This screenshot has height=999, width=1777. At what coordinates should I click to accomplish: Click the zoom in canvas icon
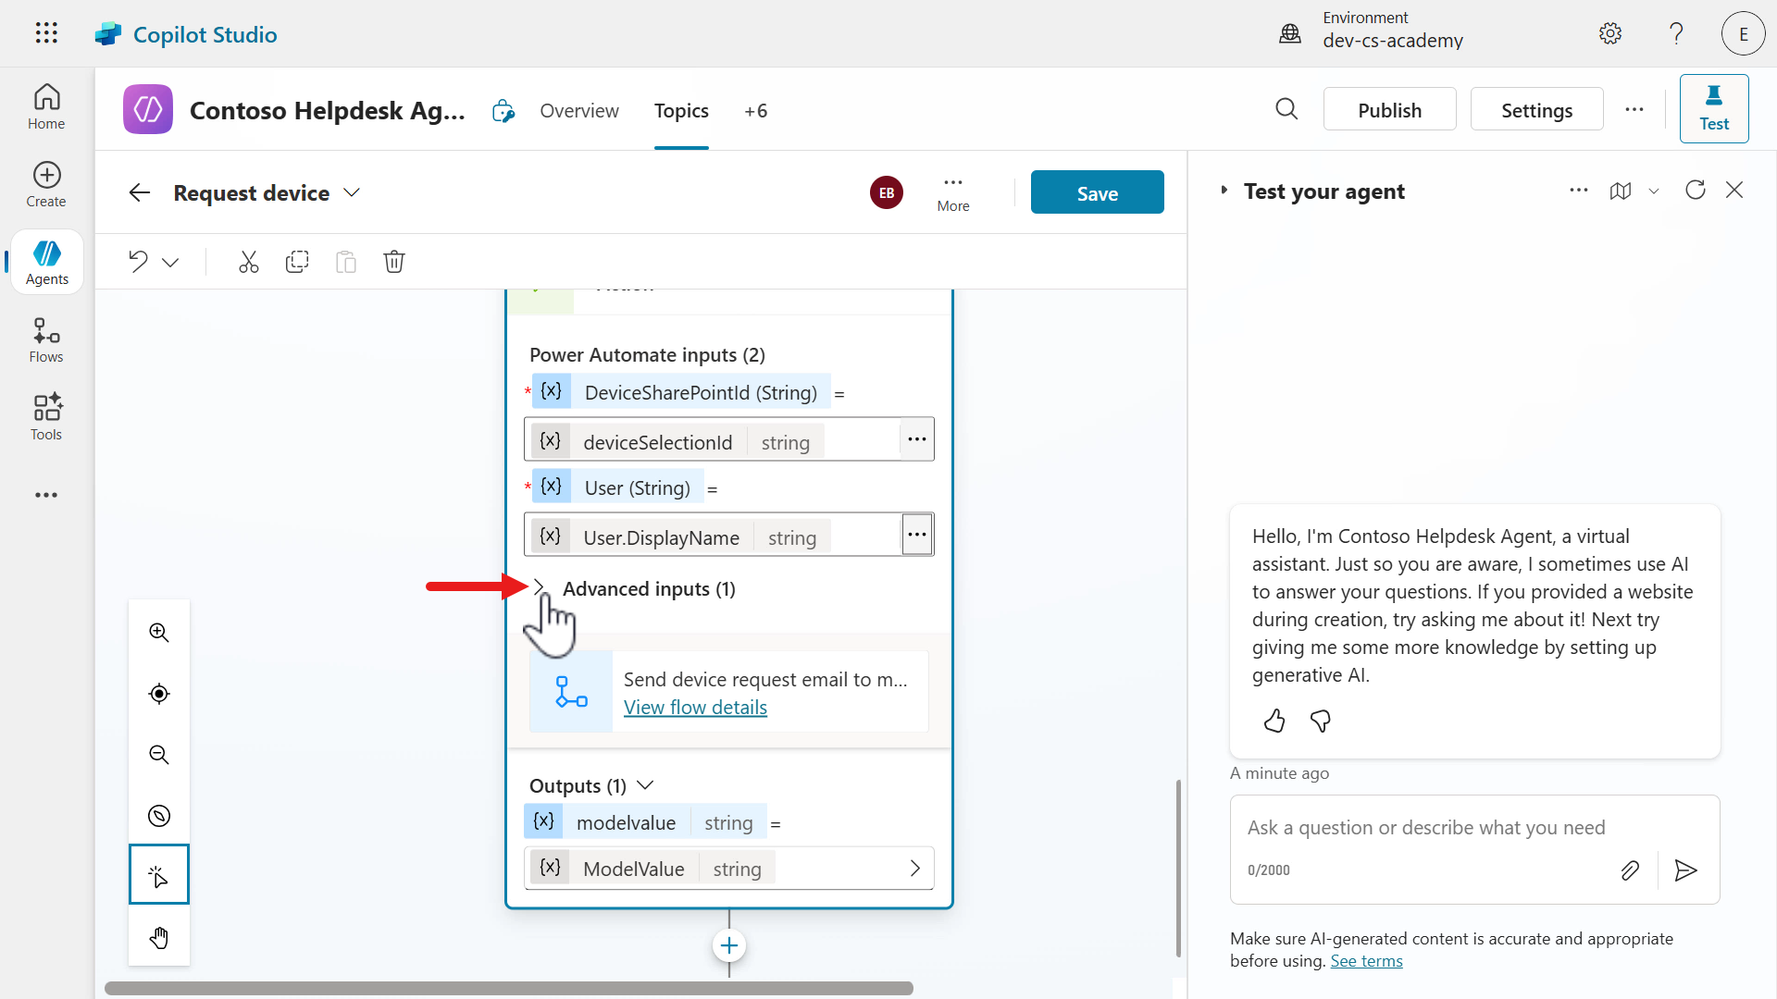159,633
